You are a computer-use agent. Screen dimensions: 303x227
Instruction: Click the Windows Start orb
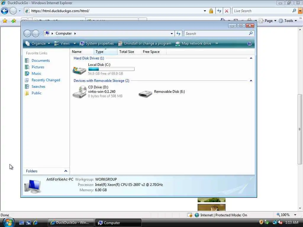(x=8, y=222)
